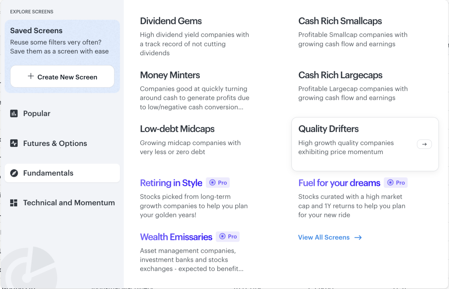This screenshot has height=289, width=449.
Task: Open the View All Screens link
Action: coord(330,237)
